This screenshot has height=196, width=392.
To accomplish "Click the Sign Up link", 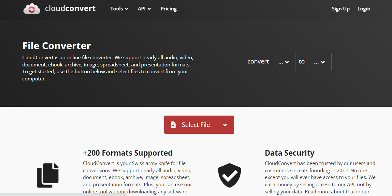I will pos(341,9).
